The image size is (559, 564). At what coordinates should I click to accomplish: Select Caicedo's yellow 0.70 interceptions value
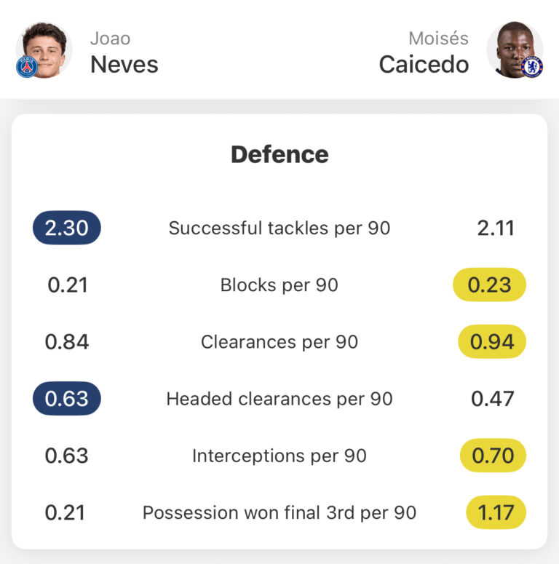pos(493,456)
